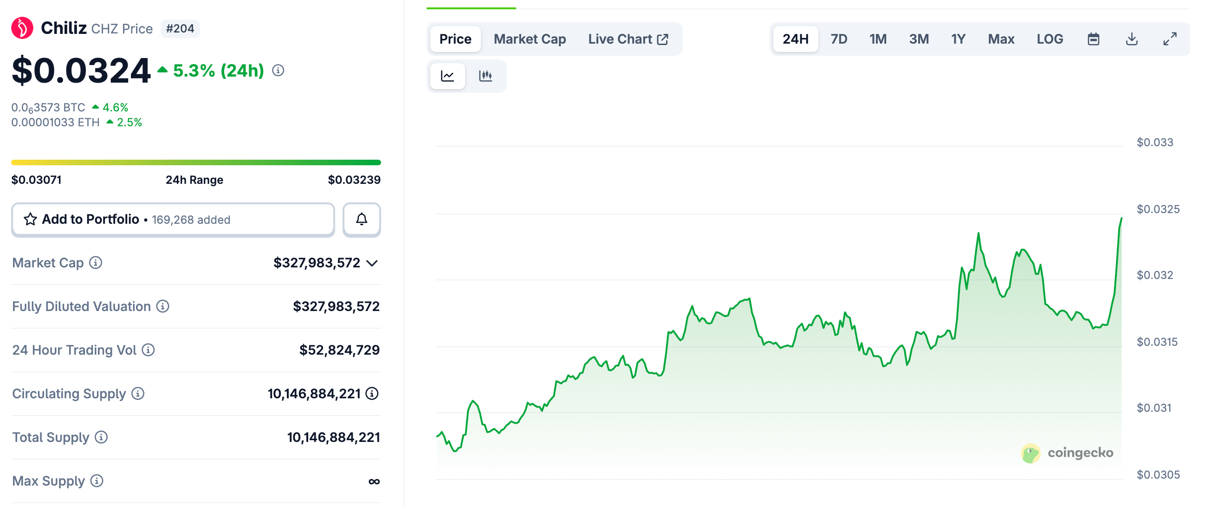Image resolution: width=1218 pixels, height=506 pixels.
Task: Select the Max time range
Action: coord(1001,39)
